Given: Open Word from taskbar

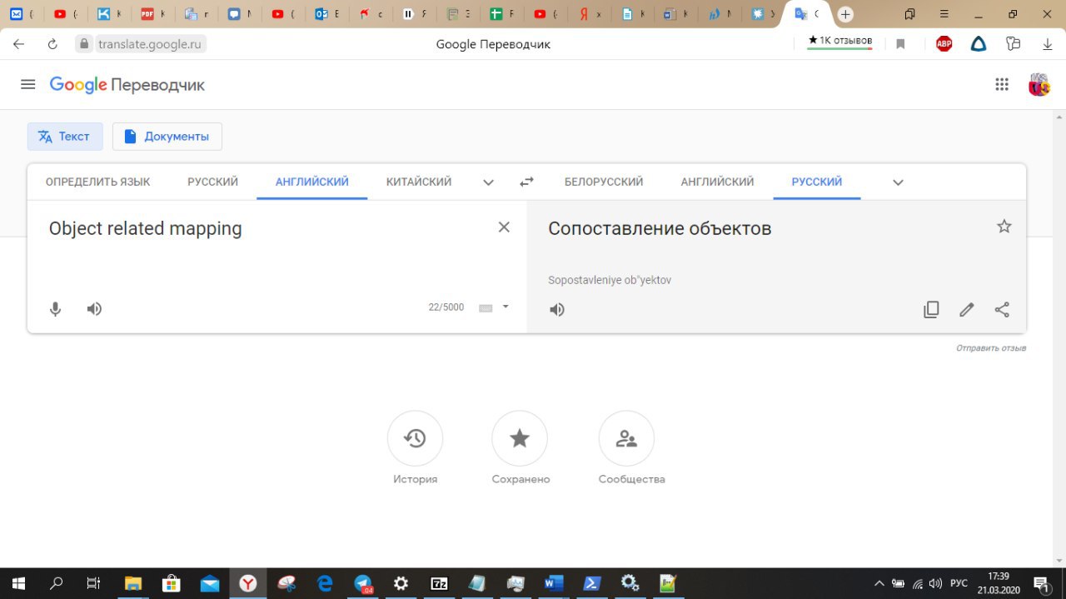Looking at the screenshot, I should pyautogui.click(x=554, y=583).
